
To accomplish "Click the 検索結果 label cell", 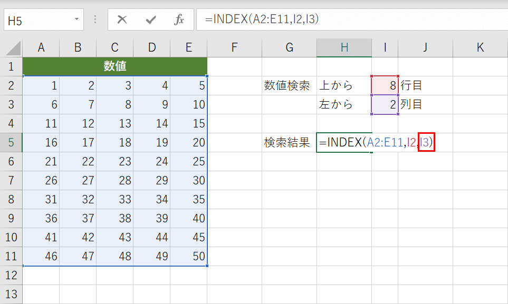I will pyautogui.click(x=289, y=142).
